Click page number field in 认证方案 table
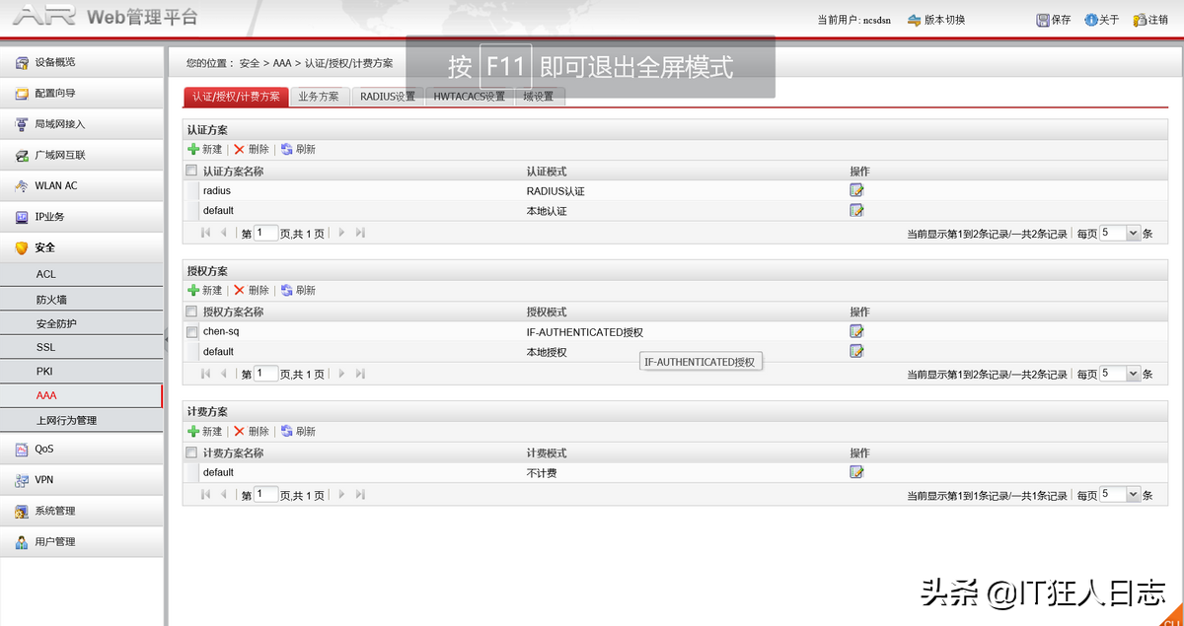This screenshot has width=1184, height=626. 265,234
